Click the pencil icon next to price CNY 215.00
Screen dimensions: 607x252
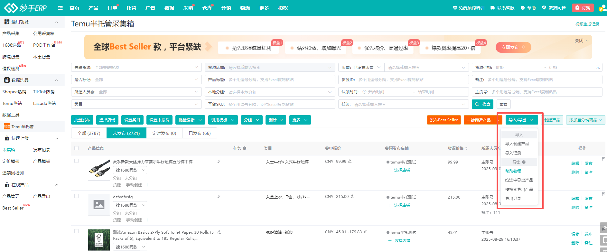(x=352, y=196)
